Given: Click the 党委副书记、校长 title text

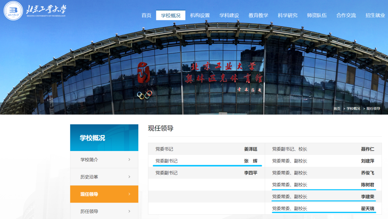Looking at the screenshot, I should 290,149.
